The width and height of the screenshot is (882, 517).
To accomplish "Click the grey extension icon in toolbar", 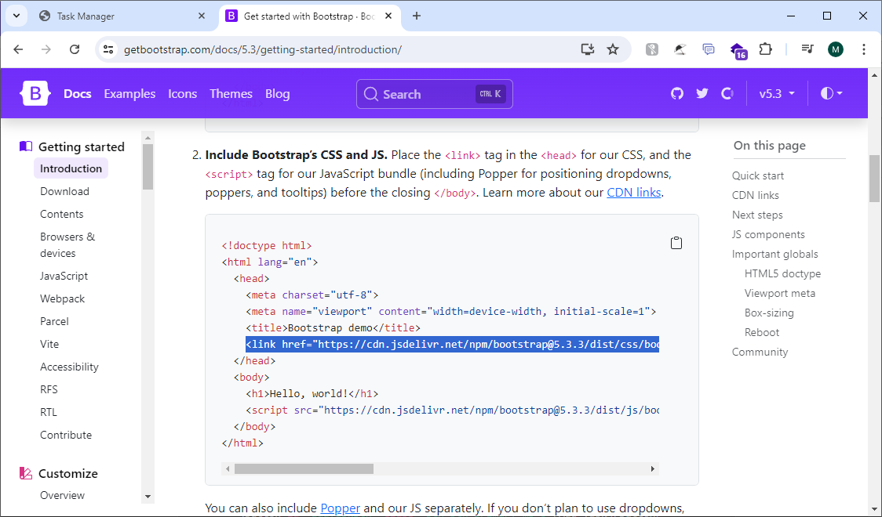I will click(652, 49).
